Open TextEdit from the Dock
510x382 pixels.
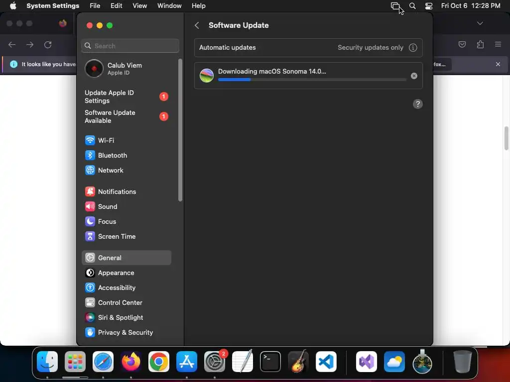(243, 362)
